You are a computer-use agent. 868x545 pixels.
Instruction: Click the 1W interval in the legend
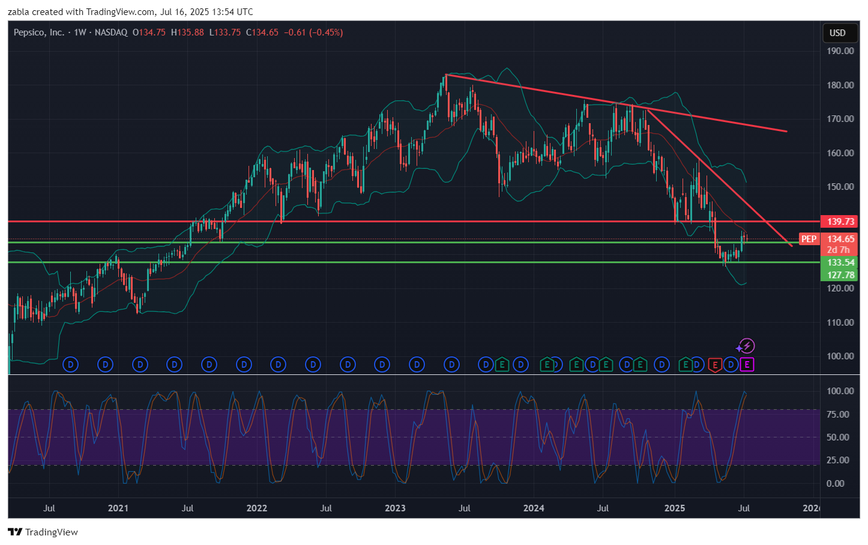[80, 32]
